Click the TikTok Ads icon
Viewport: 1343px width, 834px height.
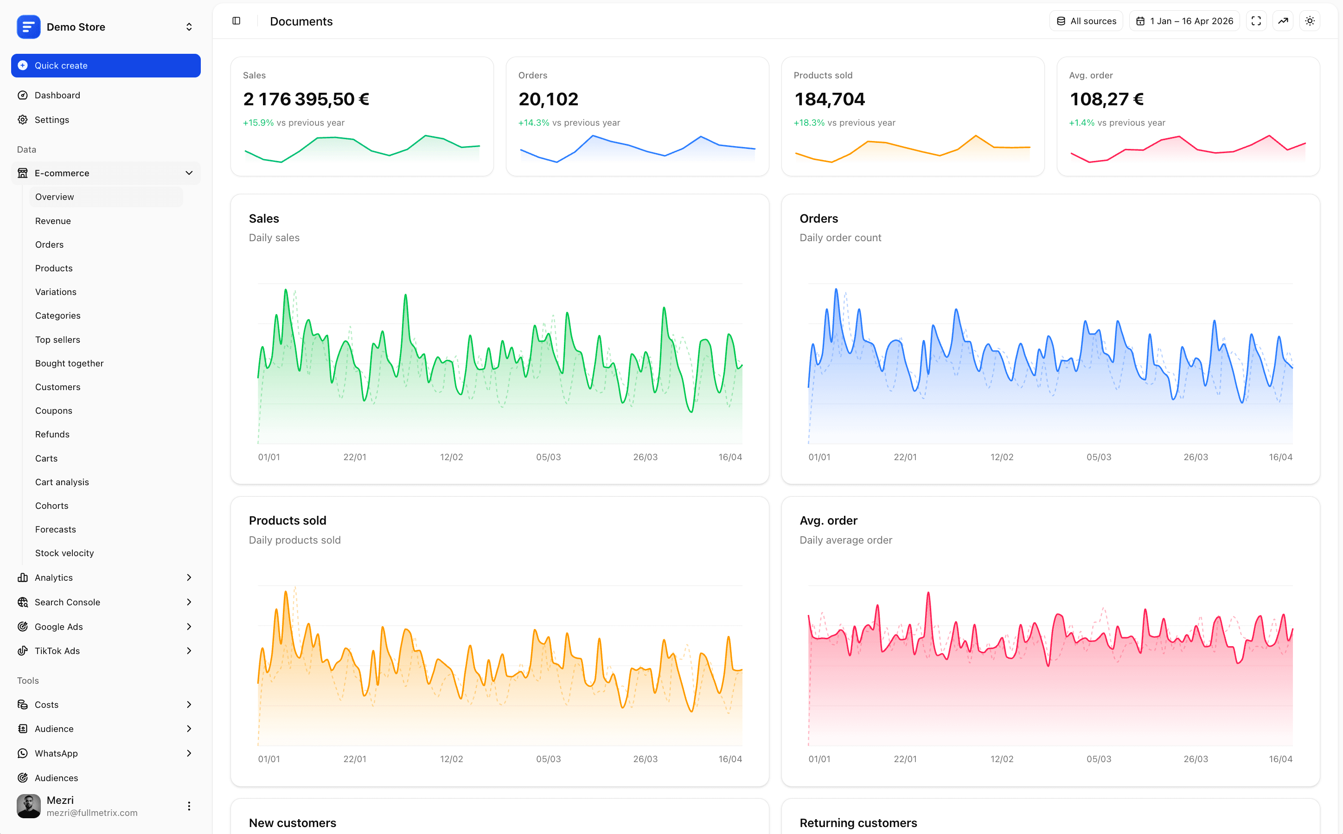(x=23, y=651)
